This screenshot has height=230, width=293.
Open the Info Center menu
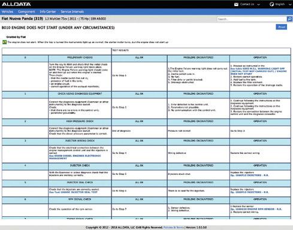click(48, 11)
